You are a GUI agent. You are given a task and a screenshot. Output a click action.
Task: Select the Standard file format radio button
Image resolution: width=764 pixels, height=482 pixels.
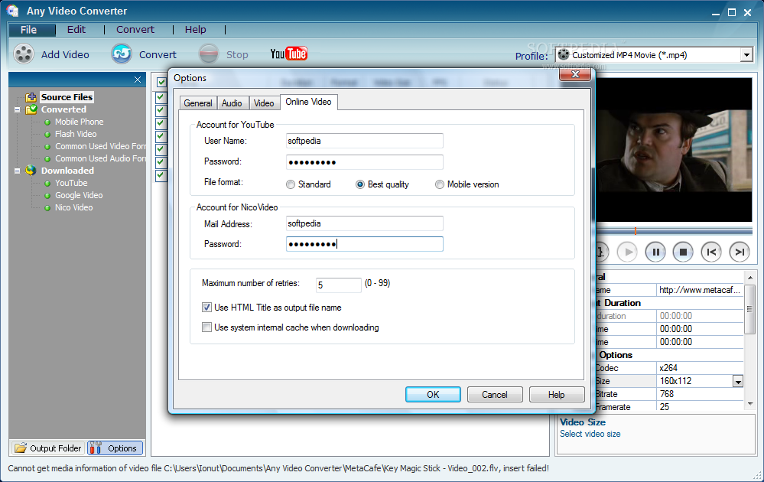(x=291, y=184)
